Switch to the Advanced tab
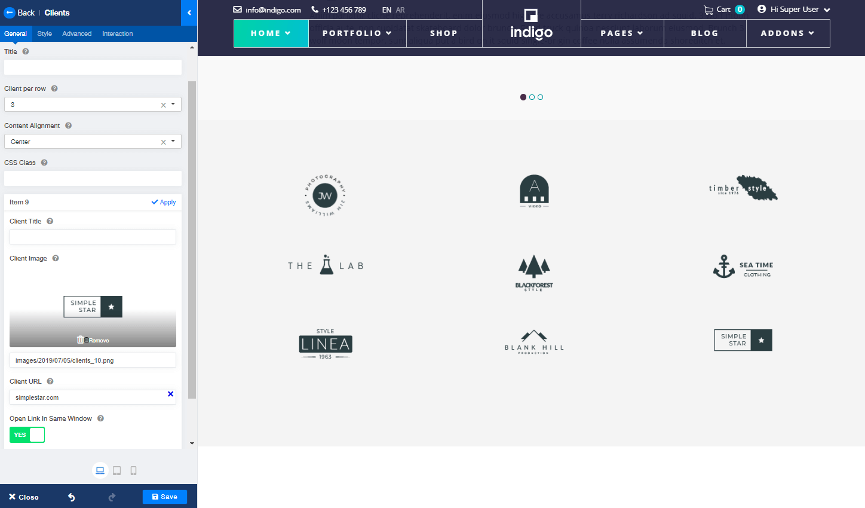Screen dimensions: 865x508 pyautogui.click(x=77, y=33)
